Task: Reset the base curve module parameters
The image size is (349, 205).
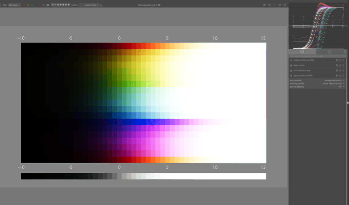Action: coord(340,65)
